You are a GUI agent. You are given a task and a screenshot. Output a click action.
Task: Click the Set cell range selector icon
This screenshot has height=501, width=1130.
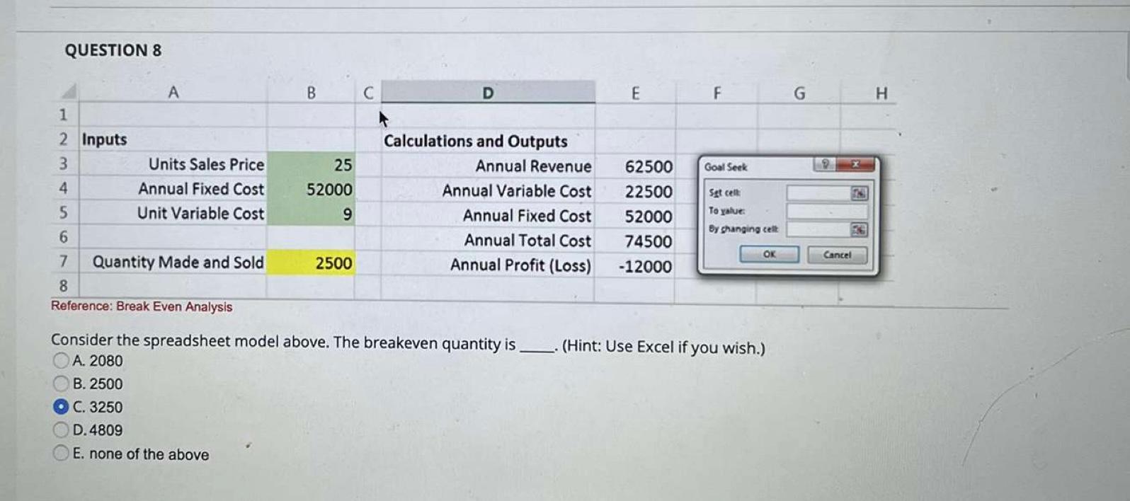[859, 193]
